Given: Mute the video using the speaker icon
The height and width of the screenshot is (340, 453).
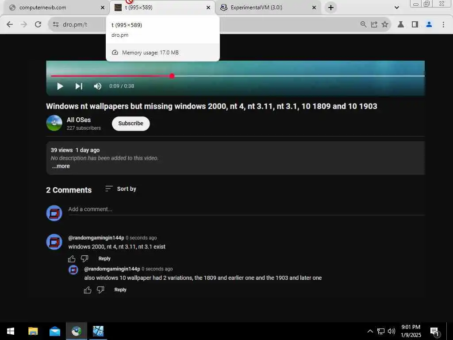Looking at the screenshot, I should 97,86.
